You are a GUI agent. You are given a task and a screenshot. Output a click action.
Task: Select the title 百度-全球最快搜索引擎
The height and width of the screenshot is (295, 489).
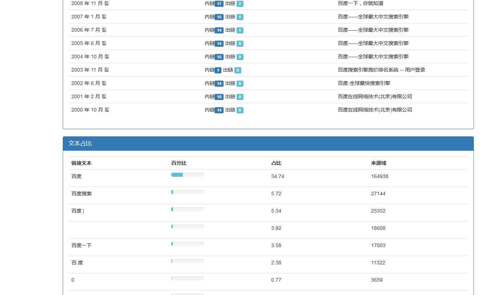pyautogui.click(x=364, y=83)
